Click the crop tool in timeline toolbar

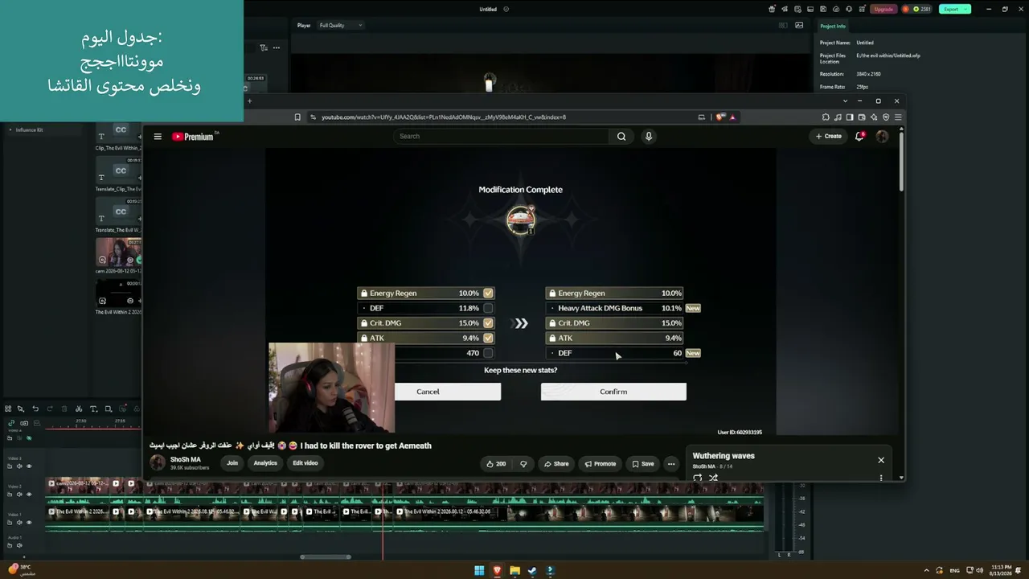[108, 409]
